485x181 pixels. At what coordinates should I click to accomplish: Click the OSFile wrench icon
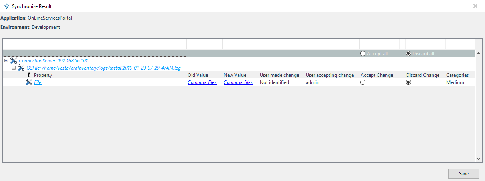[x=21, y=68]
